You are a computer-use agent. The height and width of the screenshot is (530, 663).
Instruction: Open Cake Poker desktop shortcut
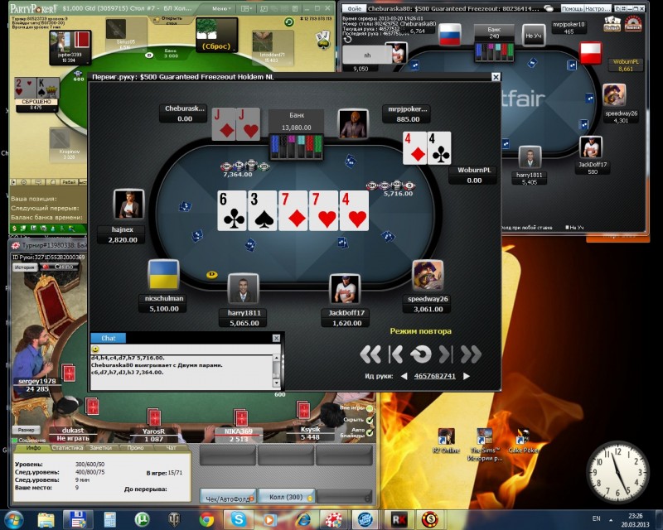[524, 441]
